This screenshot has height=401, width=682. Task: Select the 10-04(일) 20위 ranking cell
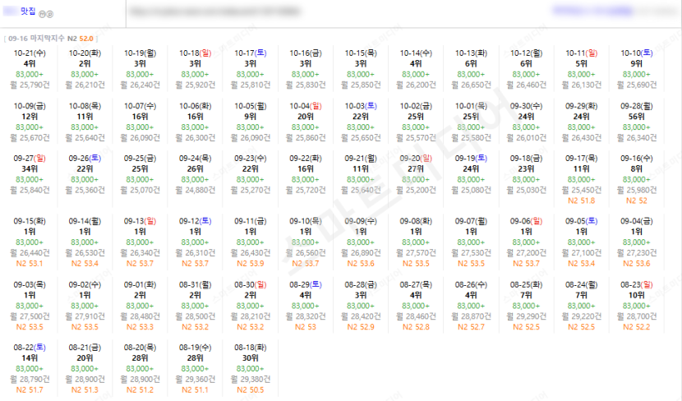pos(306,122)
